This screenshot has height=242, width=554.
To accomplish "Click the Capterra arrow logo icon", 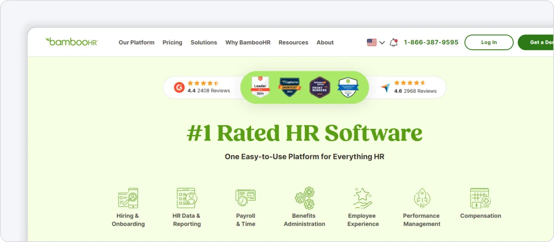I will click(x=385, y=88).
